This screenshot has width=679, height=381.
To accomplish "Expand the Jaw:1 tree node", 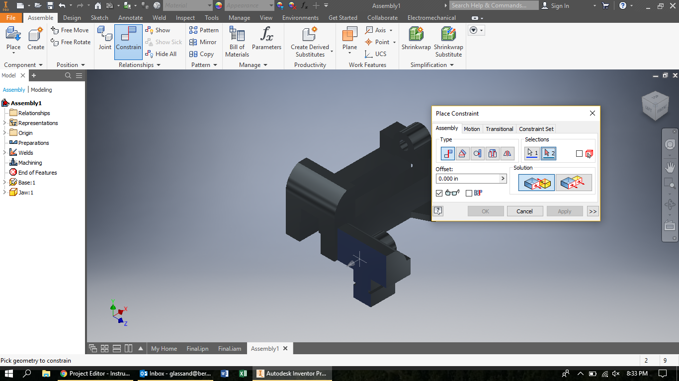I will click(x=5, y=192).
